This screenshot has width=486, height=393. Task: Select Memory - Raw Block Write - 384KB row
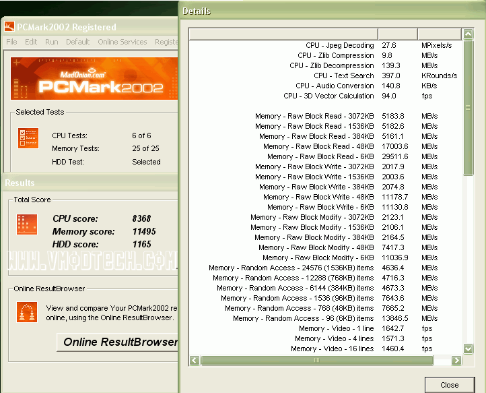tap(325, 187)
